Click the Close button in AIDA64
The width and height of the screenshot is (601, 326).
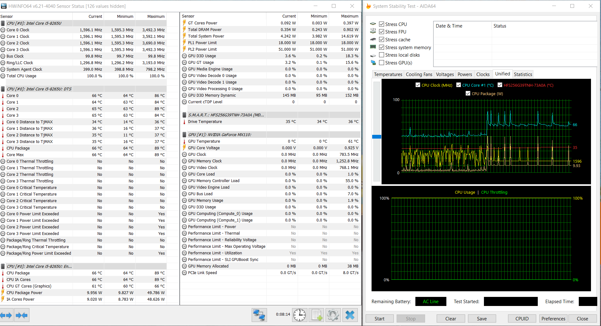click(x=583, y=318)
